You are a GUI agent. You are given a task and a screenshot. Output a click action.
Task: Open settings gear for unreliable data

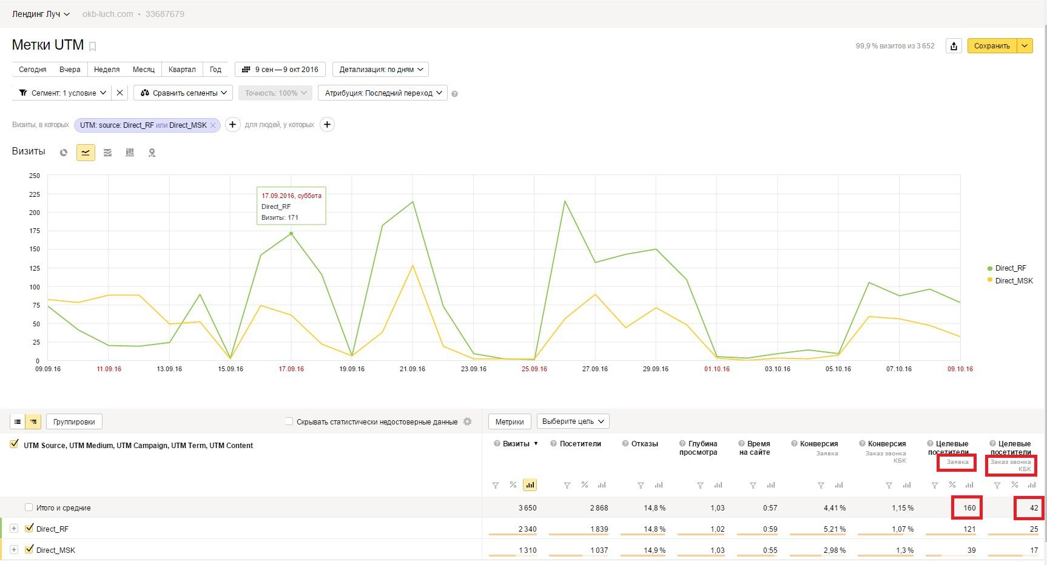point(467,421)
